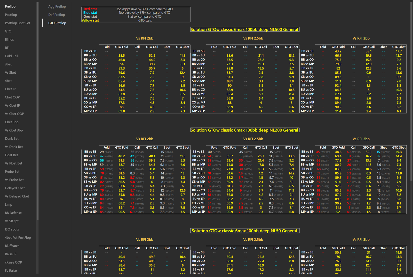Select Vs Cbet IP item
Screen dimensions: 413x277
coord(12,106)
